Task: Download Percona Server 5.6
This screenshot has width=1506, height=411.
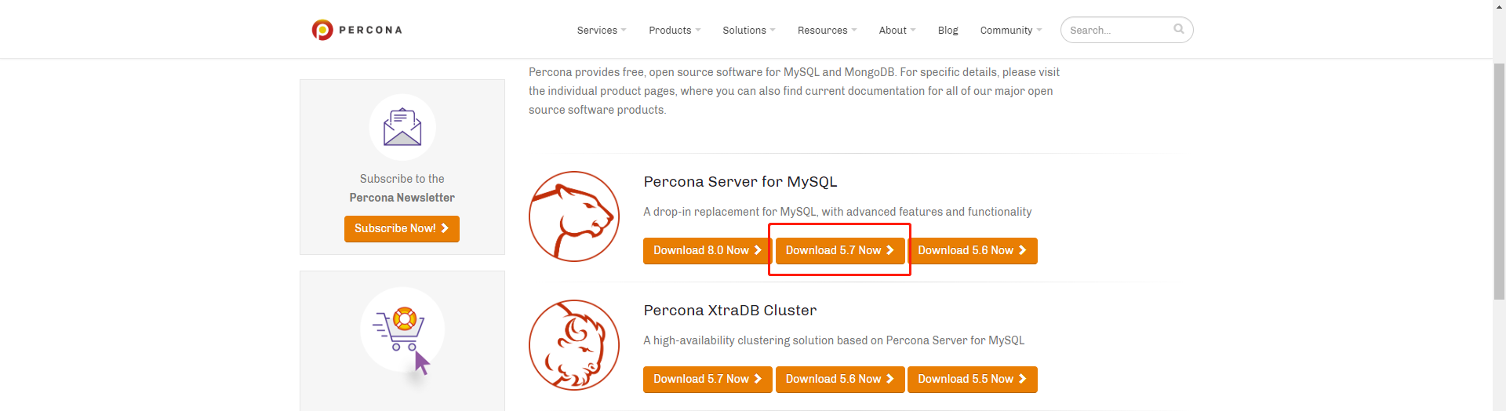Action: pyautogui.click(x=972, y=251)
